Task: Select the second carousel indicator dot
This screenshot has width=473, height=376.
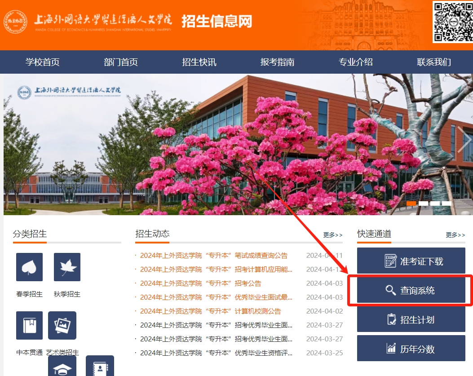Action: [x=423, y=203]
